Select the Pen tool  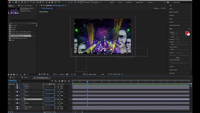click(40, 2)
